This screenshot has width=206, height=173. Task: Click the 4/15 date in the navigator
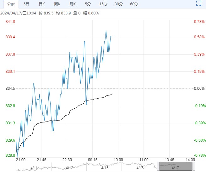tap(105, 168)
